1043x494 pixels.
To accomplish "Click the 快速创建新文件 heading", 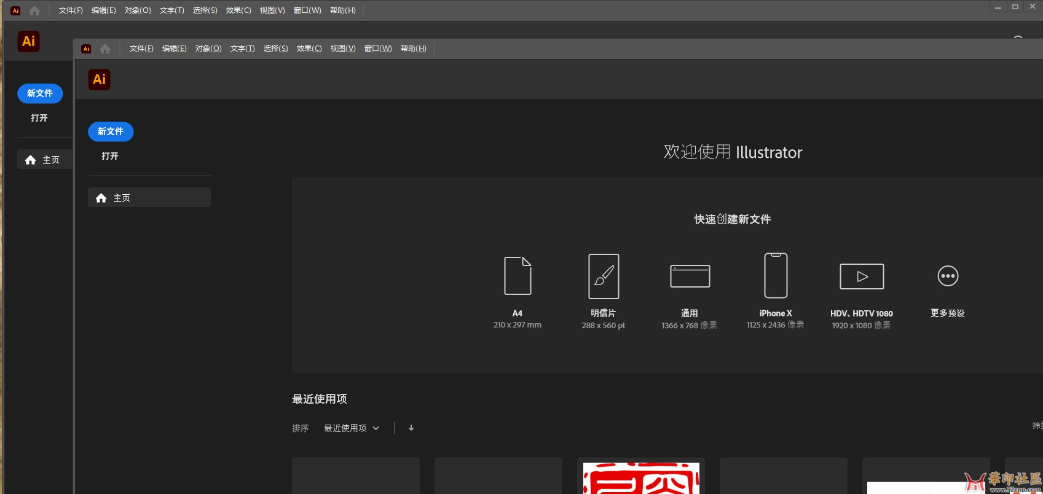I will click(733, 219).
